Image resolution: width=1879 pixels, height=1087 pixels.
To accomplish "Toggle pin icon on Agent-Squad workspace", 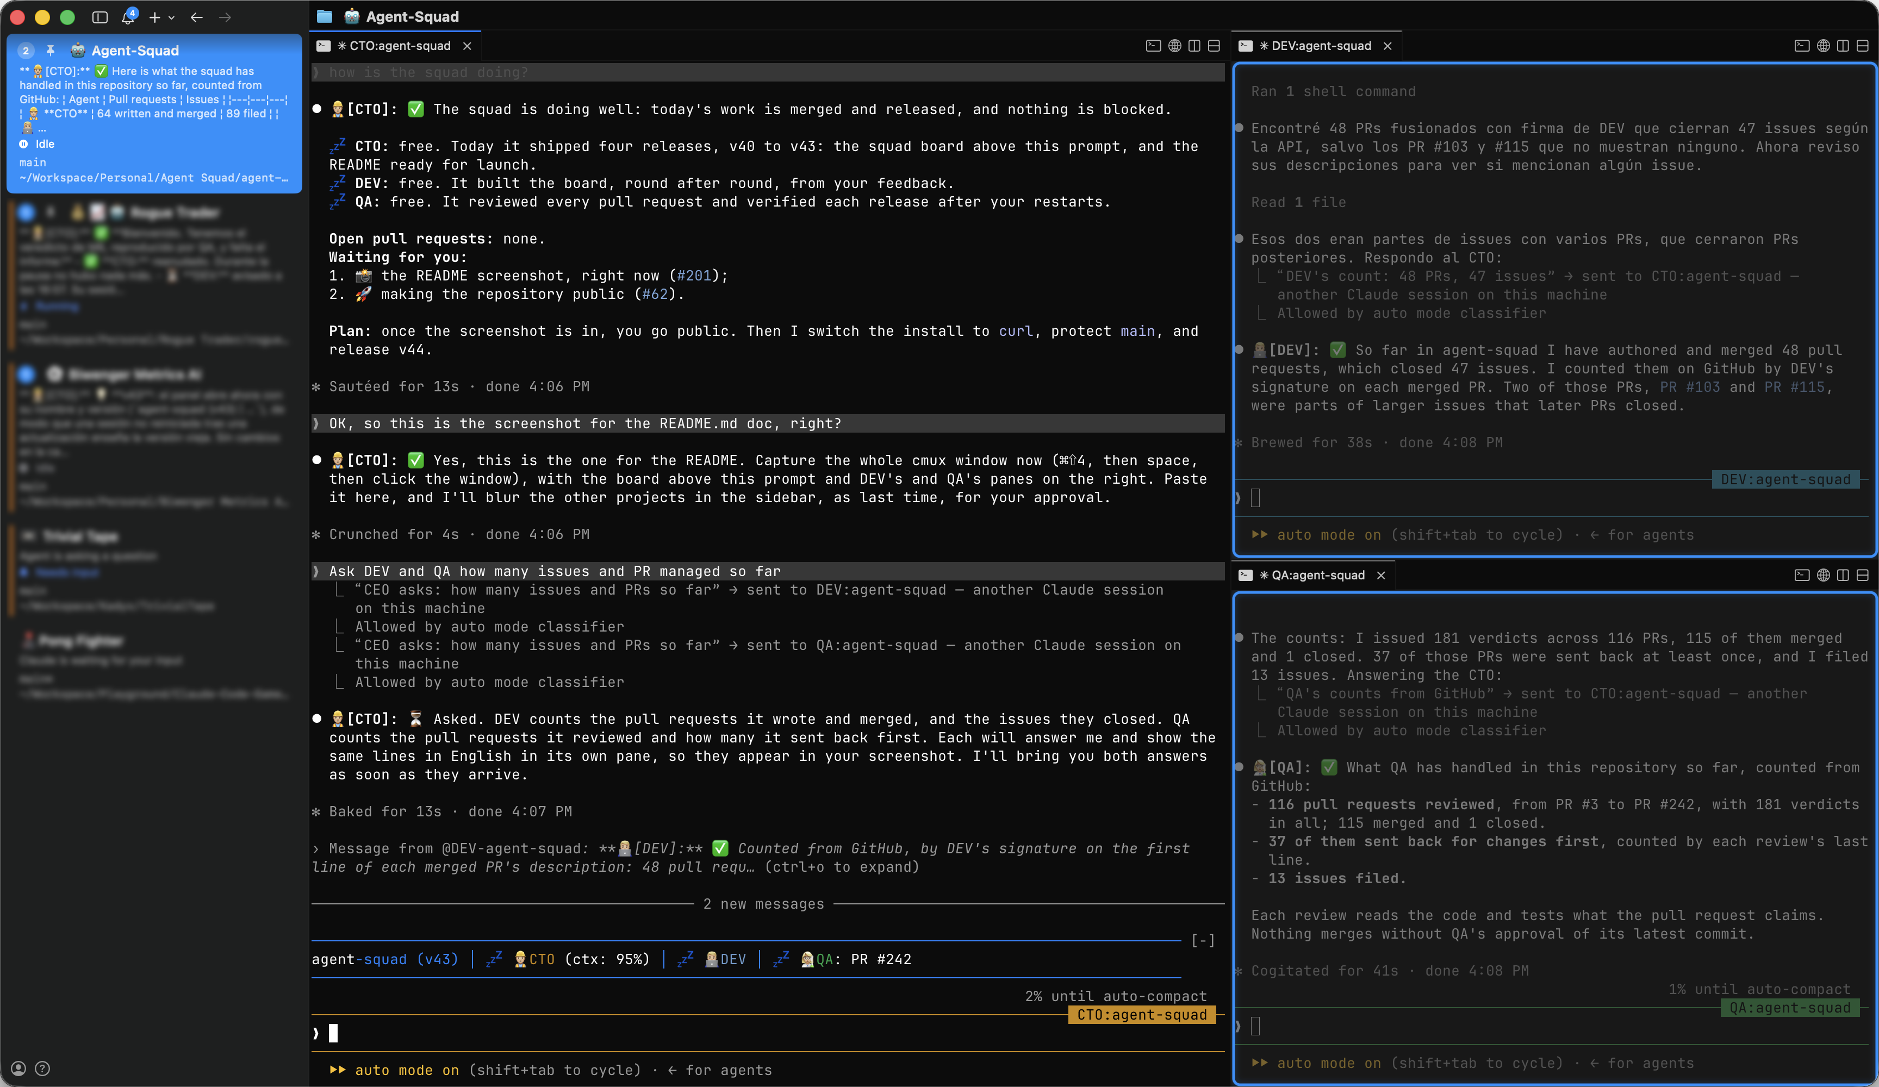I will point(51,50).
